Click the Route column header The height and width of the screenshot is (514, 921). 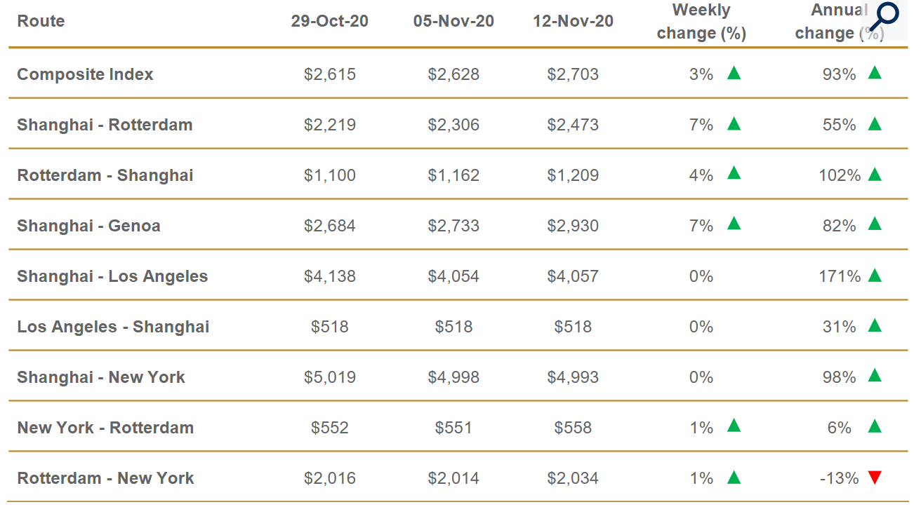[x=41, y=21]
